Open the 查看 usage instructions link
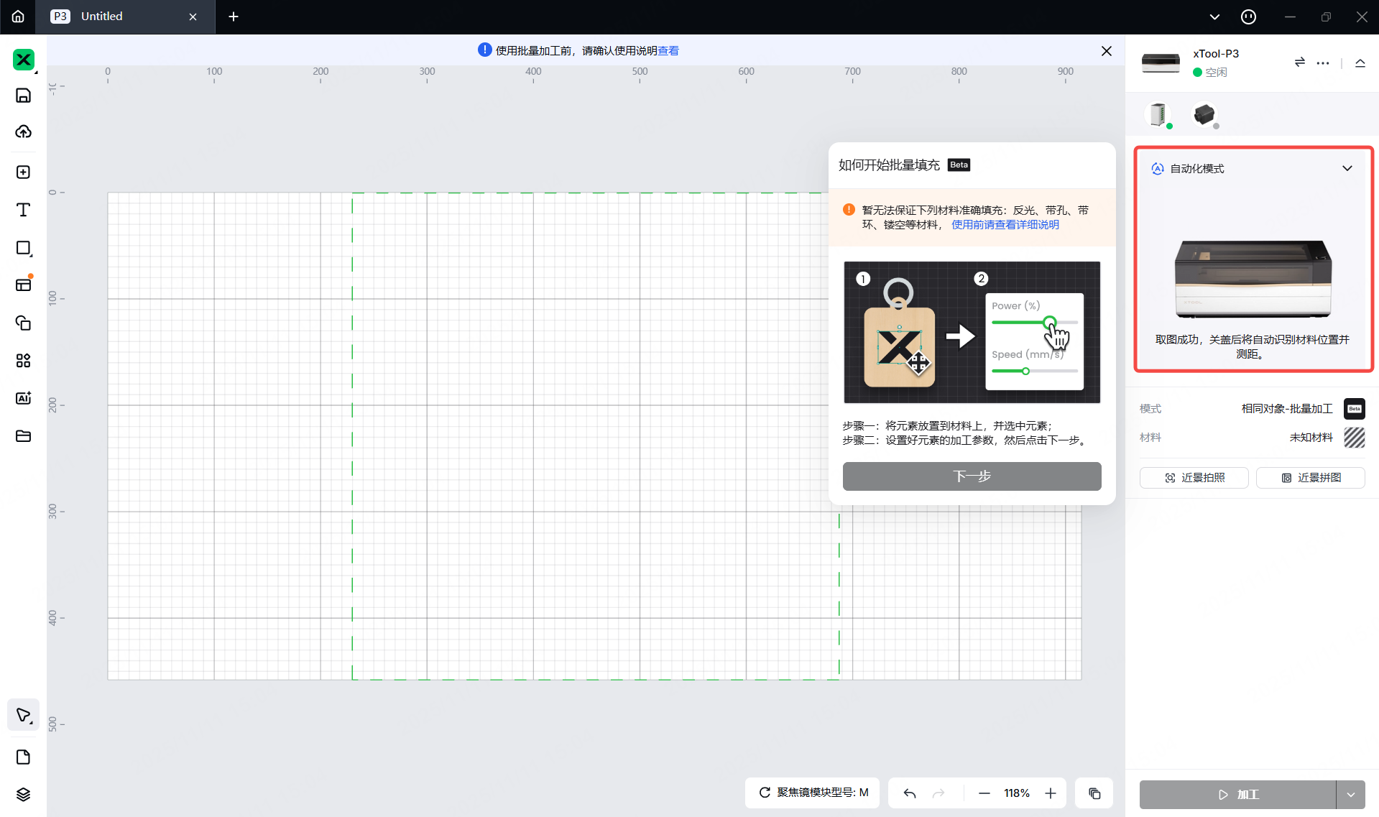This screenshot has height=817, width=1379. (667, 50)
